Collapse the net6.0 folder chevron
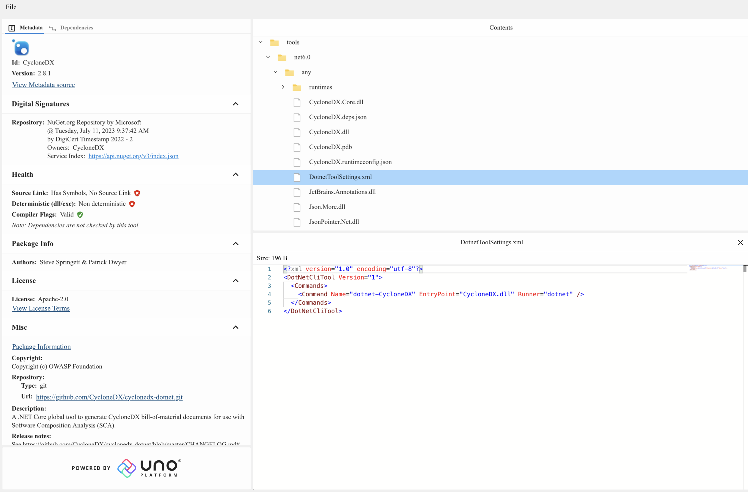Viewport: 748px width, 492px height. tap(268, 57)
